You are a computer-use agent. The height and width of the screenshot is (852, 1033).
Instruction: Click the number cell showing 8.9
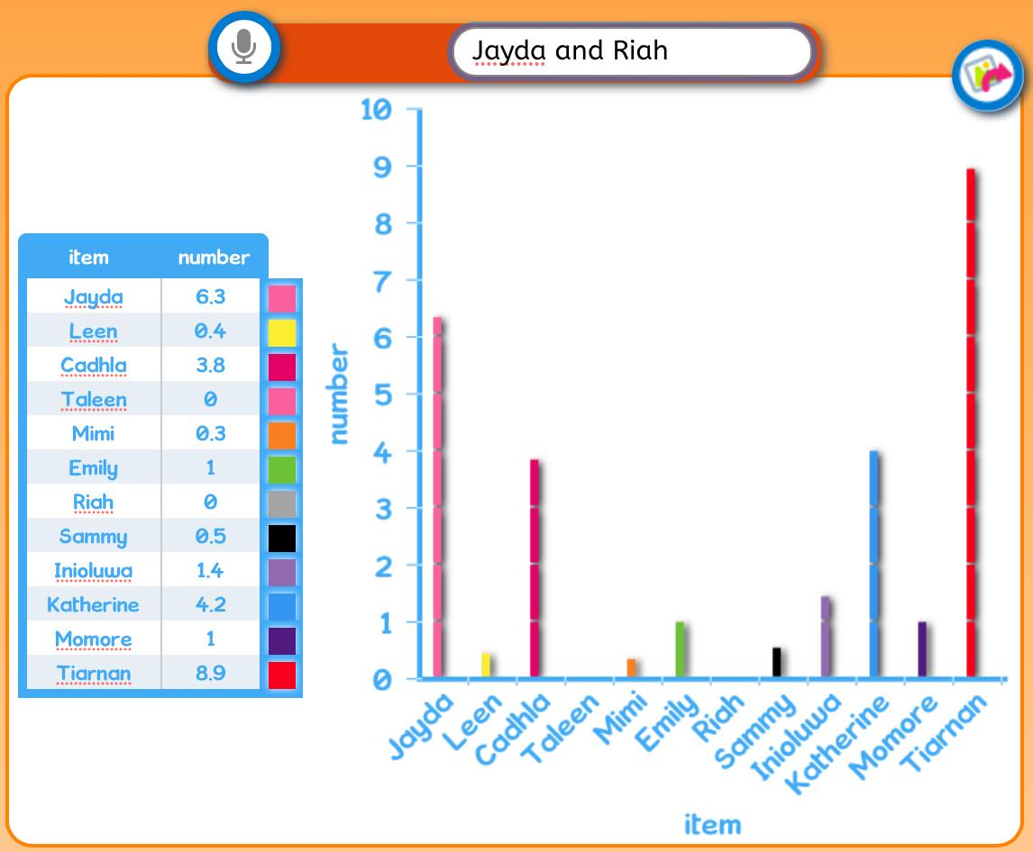pos(210,673)
